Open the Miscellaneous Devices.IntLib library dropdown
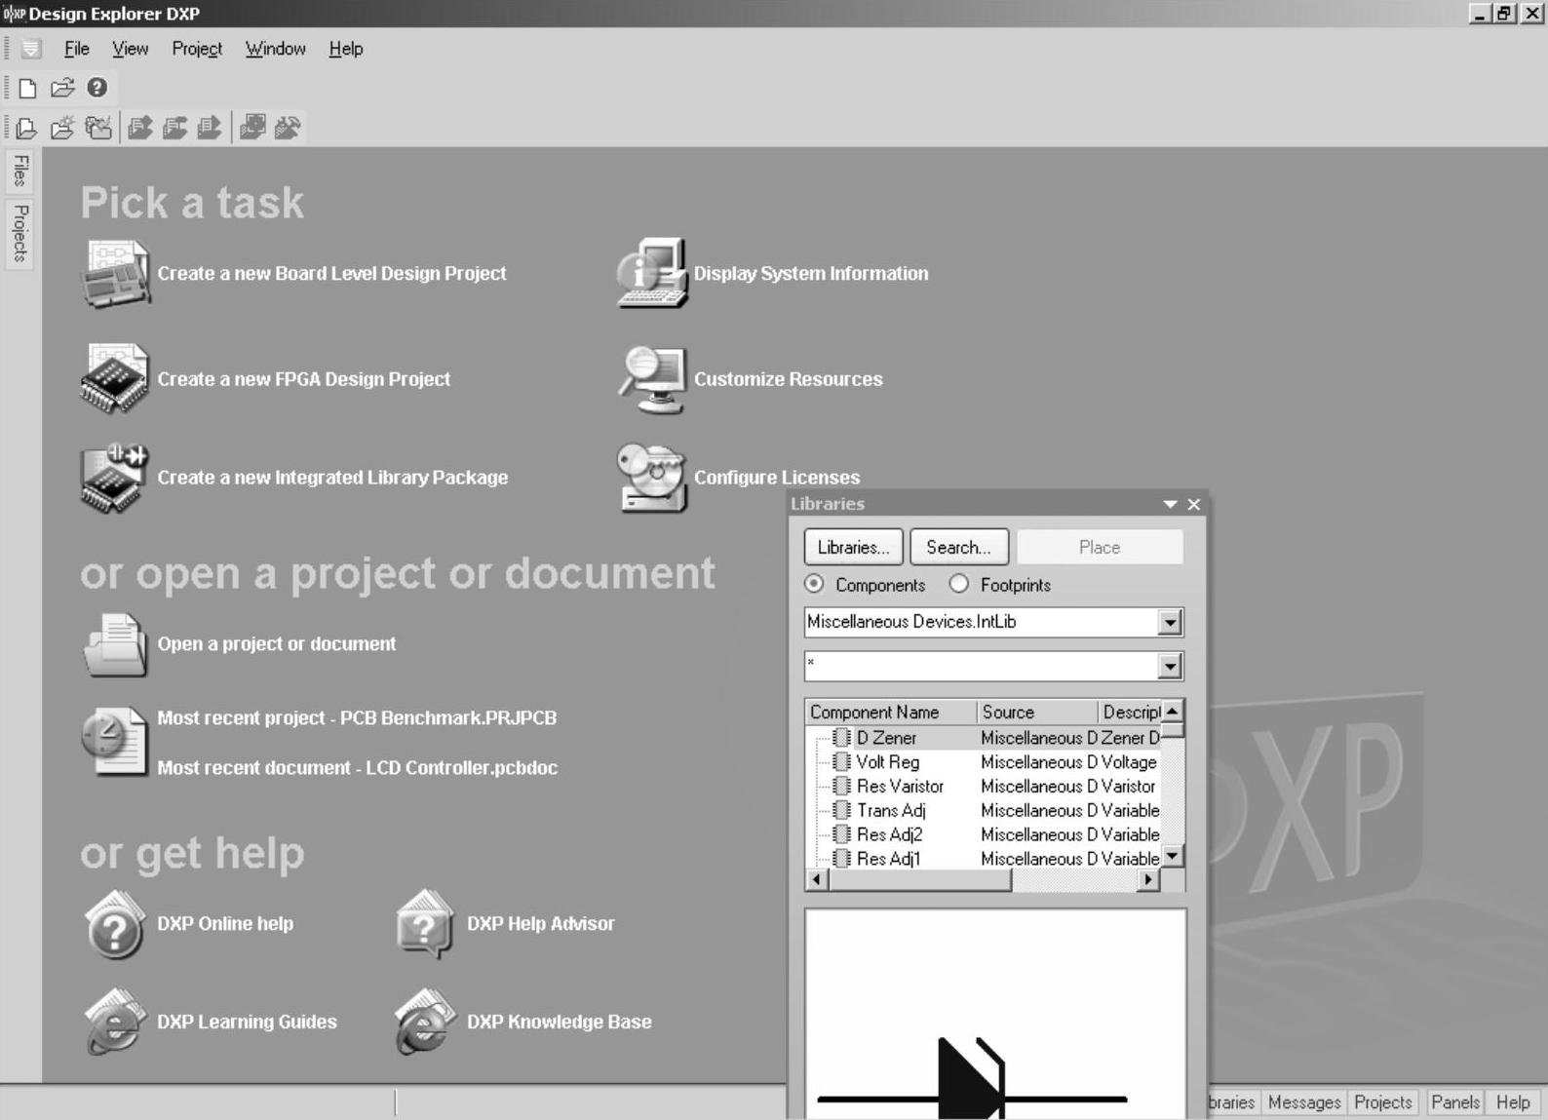Image resolution: width=1548 pixels, height=1120 pixels. [1170, 622]
